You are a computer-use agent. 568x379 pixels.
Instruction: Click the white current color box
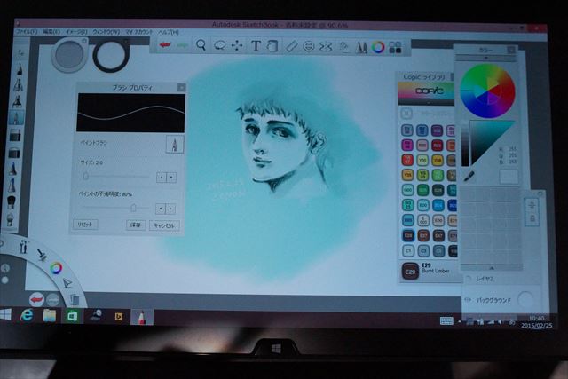click(509, 177)
